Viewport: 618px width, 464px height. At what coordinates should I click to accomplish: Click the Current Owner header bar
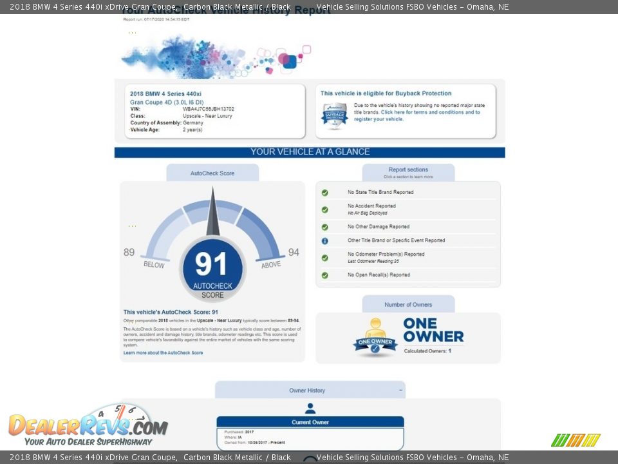pyautogui.click(x=310, y=422)
